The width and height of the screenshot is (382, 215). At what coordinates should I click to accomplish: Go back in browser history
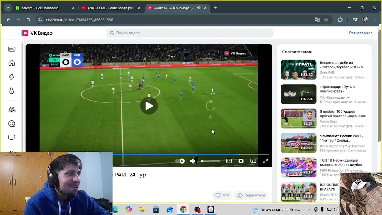8,20
